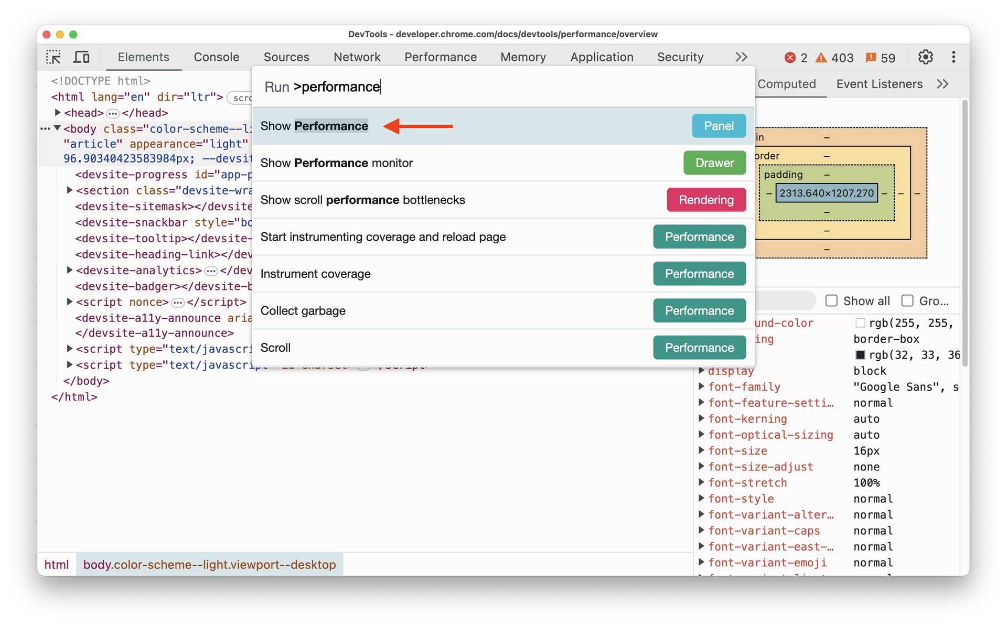Open the Event Listeners sidebar tab

point(879,84)
